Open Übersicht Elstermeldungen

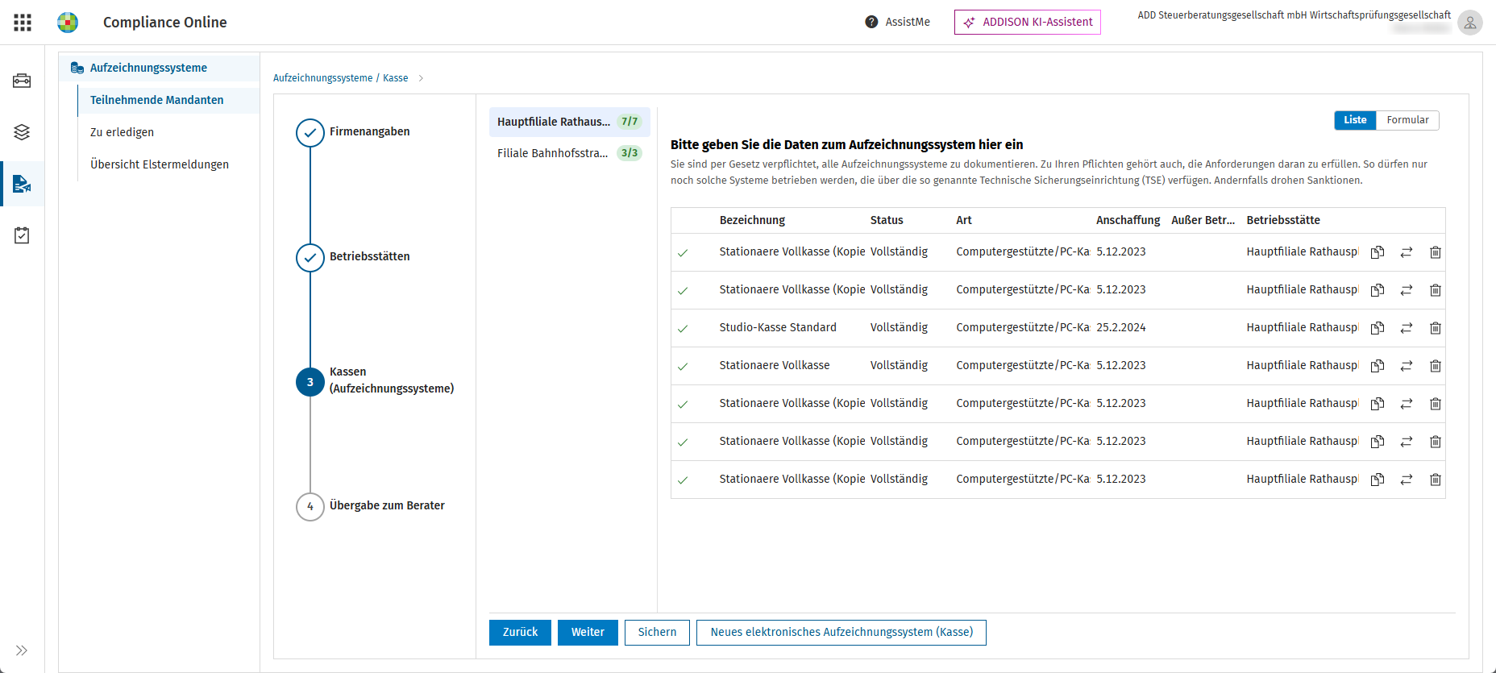[160, 164]
